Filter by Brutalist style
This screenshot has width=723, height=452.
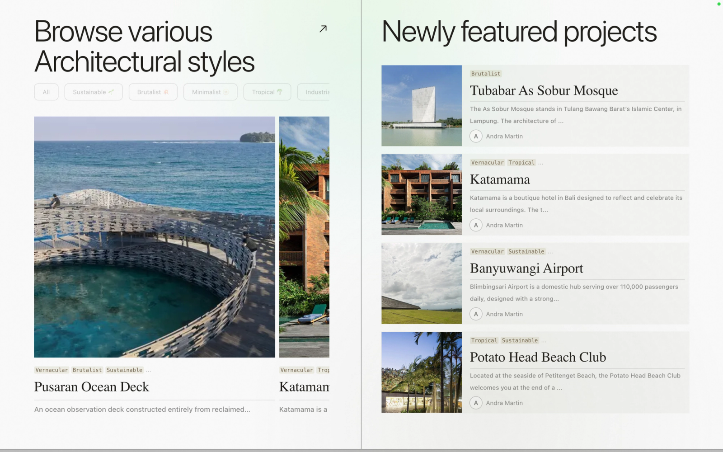(x=153, y=92)
